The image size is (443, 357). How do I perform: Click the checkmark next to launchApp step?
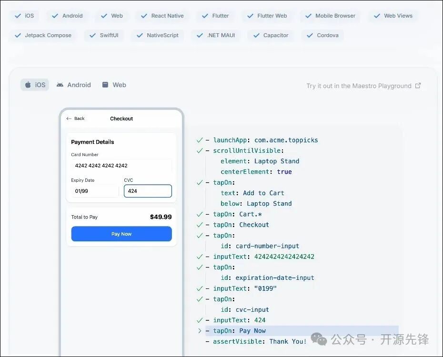[200, 140]
